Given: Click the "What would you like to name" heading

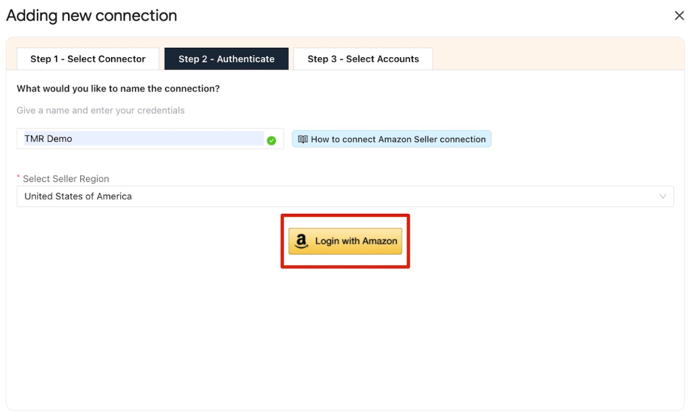Looking at the screenshot, I should 118,89.
